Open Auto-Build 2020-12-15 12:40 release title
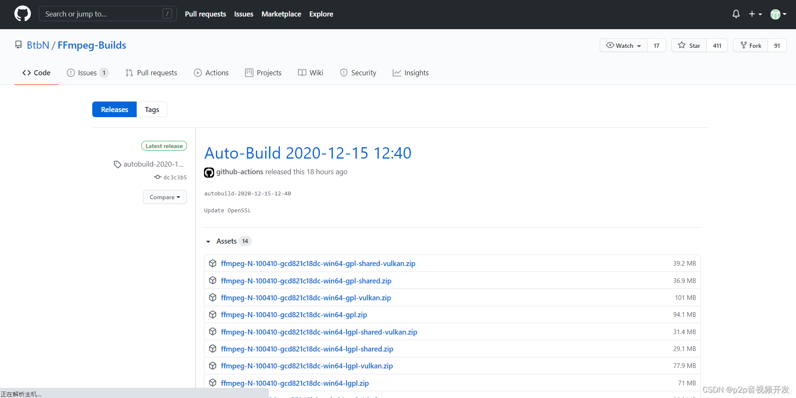The image size is (796, 398). point(308,153)
